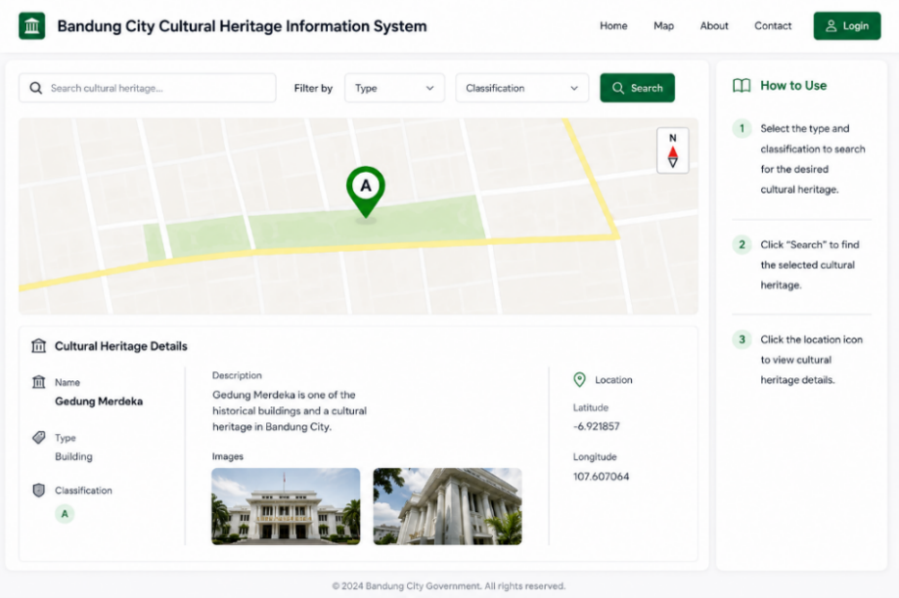Click the green Search button
The height and width of the screenshot is (598, 899).
637,88
